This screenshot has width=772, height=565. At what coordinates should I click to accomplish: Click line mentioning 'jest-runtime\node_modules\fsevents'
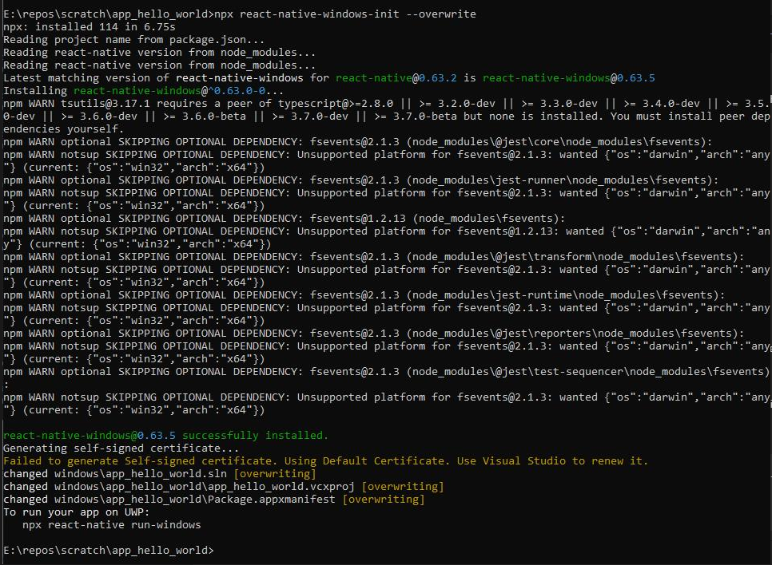364,295
